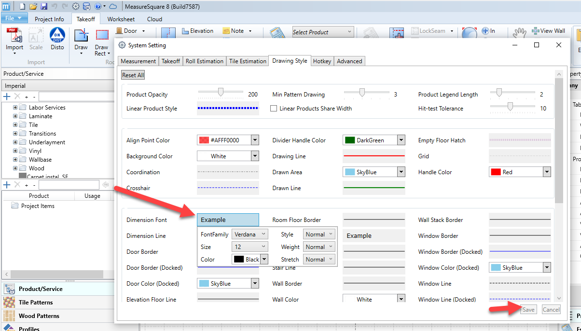Open the Background Color White dropdown
This screenshot has height=331, width=581.
[228, 156]
